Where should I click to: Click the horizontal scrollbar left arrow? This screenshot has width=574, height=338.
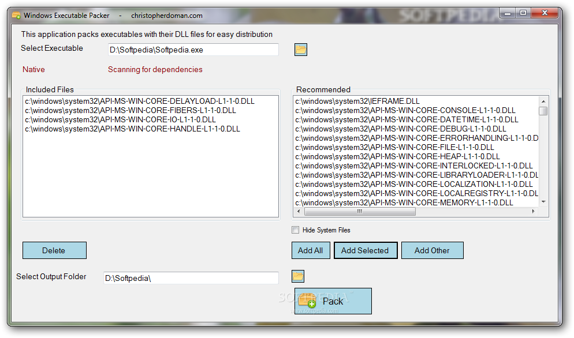click(299, 211)
